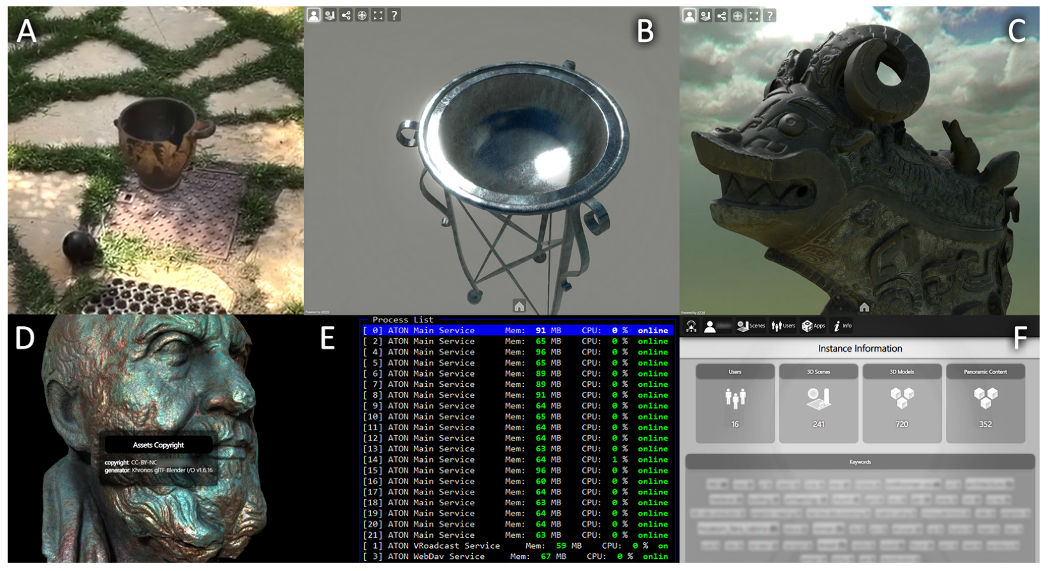Click the generator Khronos glTF Blender text
The image size is (1053, 571).
(x=159, y=470)
